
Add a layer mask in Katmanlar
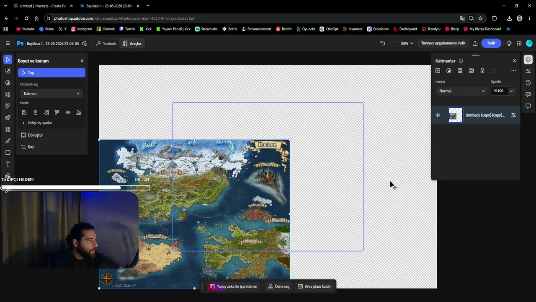(460, 70)
